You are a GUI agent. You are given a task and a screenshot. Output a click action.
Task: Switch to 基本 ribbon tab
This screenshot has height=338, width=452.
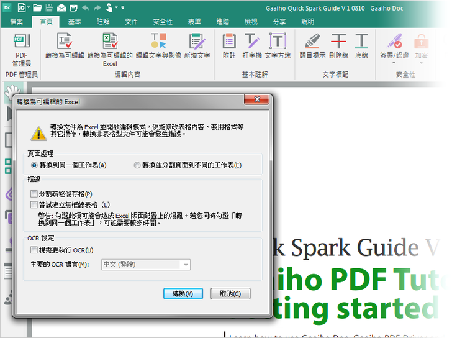point(75,22)
